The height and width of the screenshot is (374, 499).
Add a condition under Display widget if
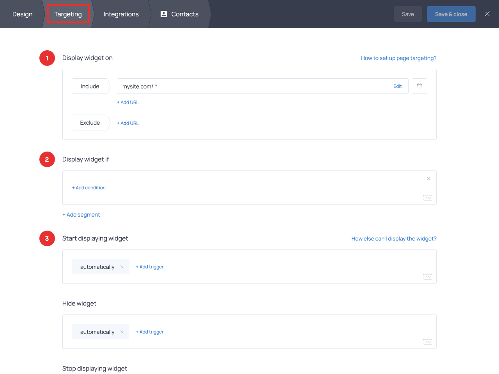tap(89, 187)
